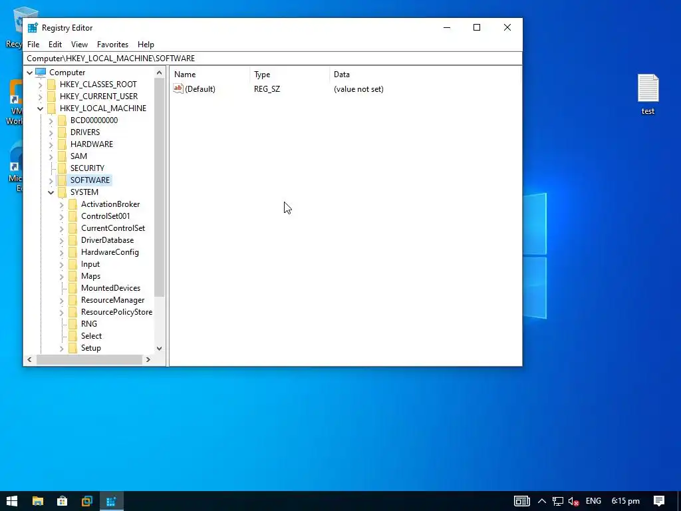Viewport: 681px width, 511px height.
Task: Expand the ActivationBroker key arrow
Action: pos(62,205)
